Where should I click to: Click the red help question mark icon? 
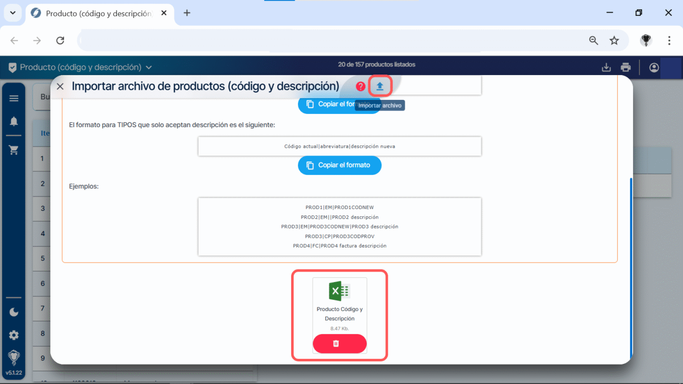(x=360, y=86)
